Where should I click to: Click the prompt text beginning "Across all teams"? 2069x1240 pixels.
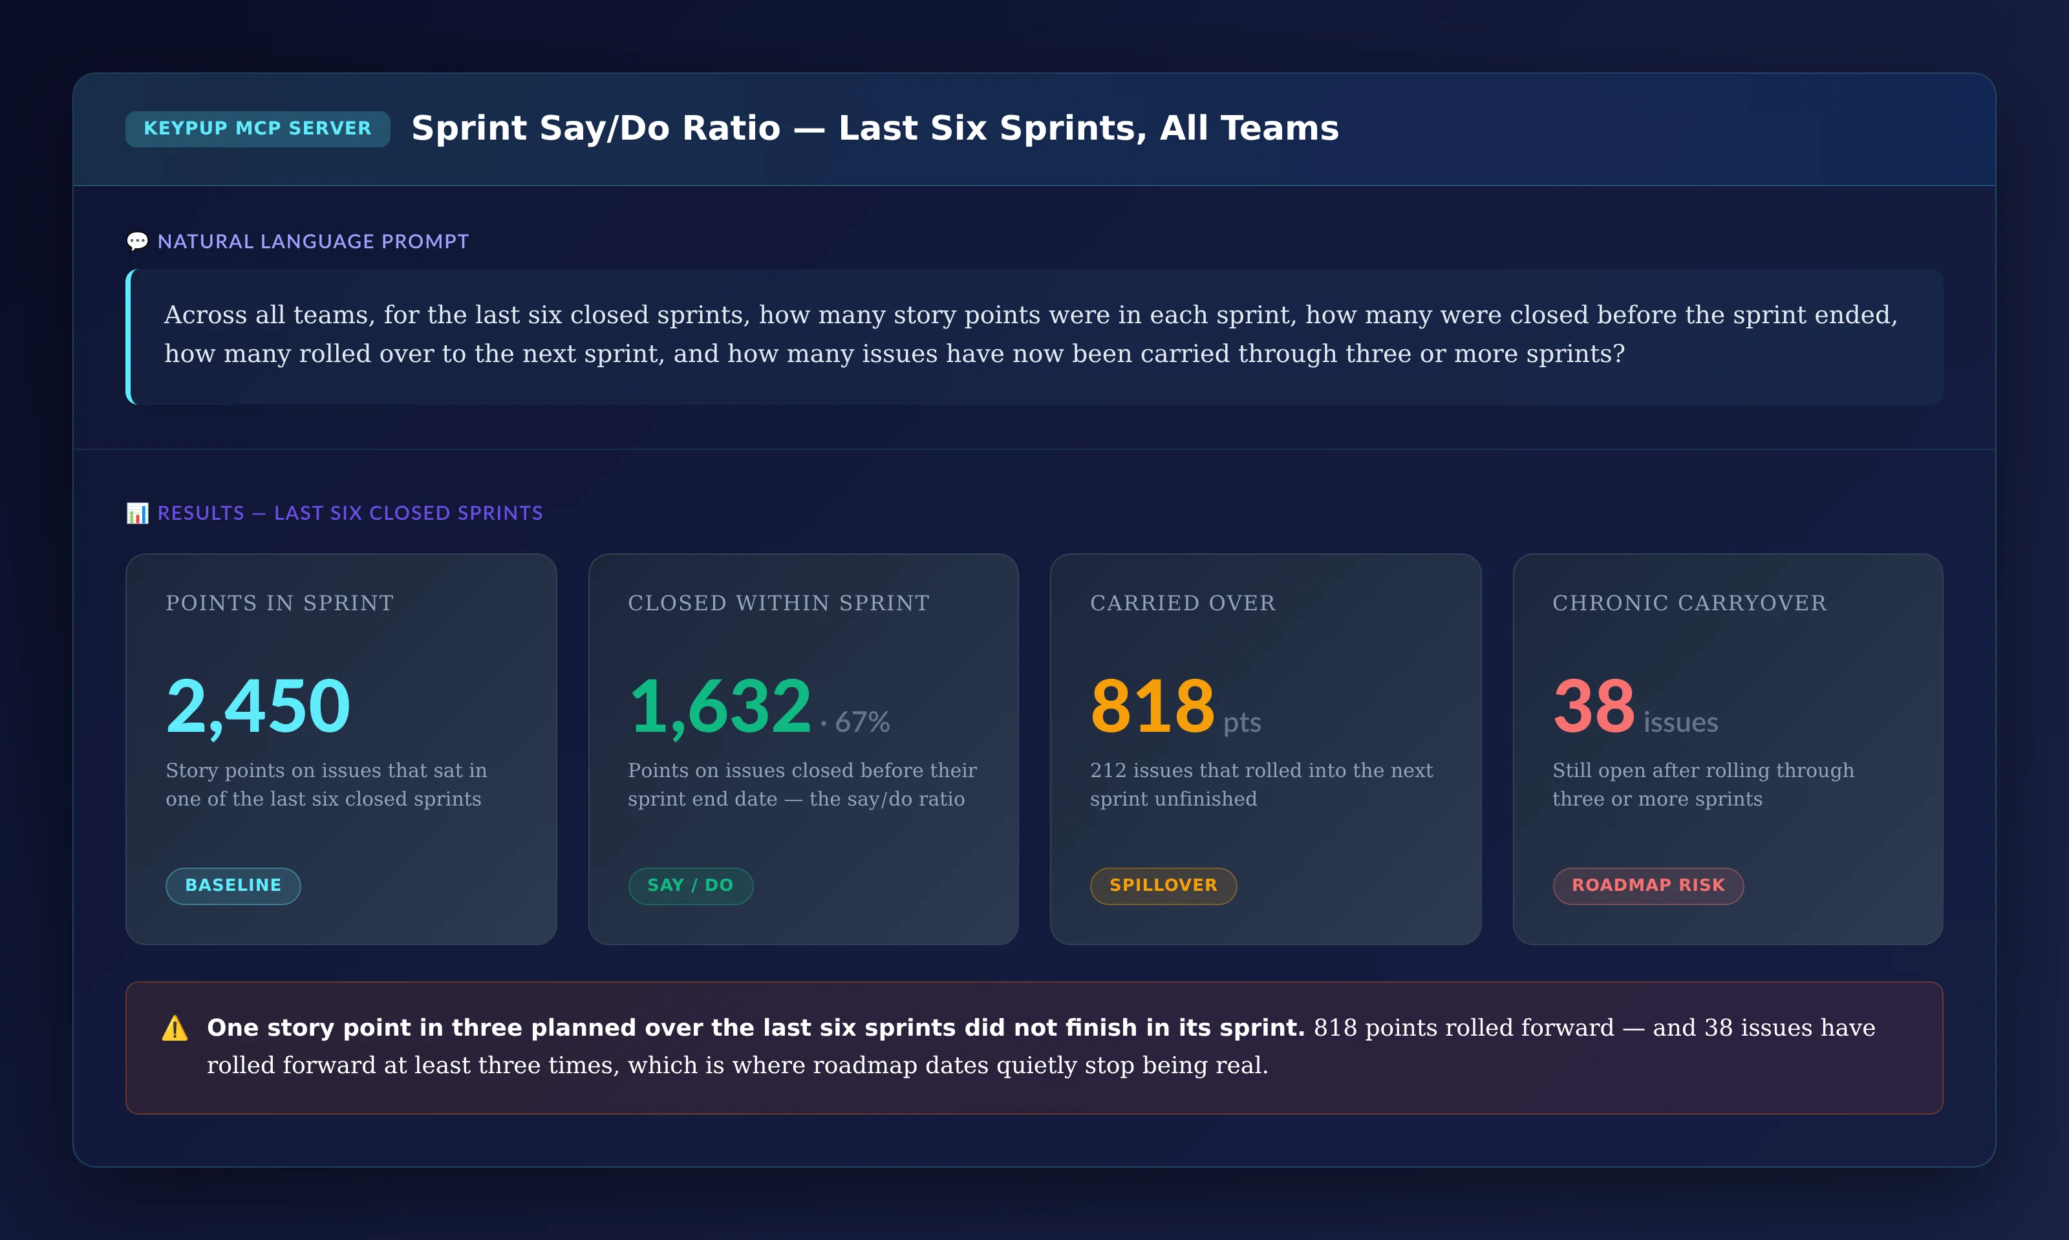1031,334
